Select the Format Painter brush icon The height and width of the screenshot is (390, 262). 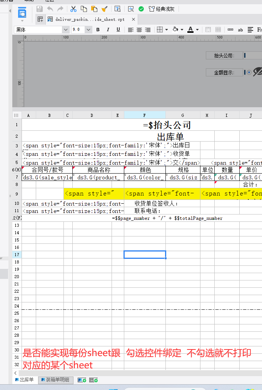[104, 9]
